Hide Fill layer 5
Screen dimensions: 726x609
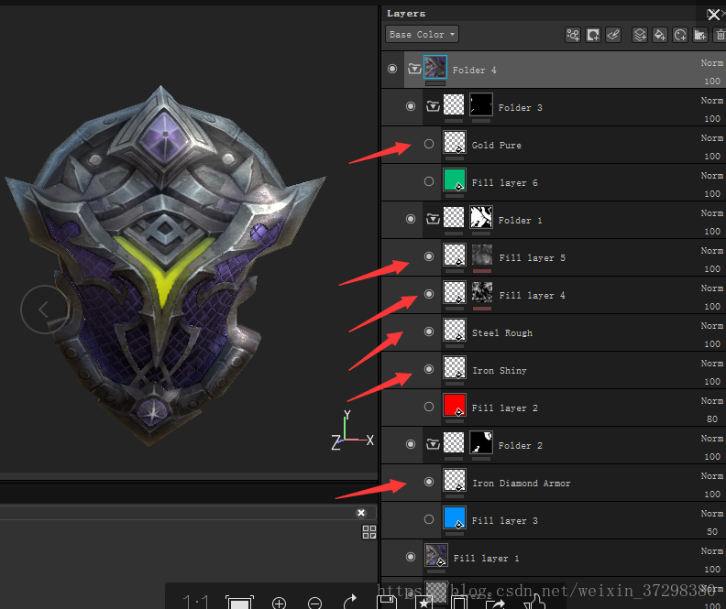(x=429, y=256)
